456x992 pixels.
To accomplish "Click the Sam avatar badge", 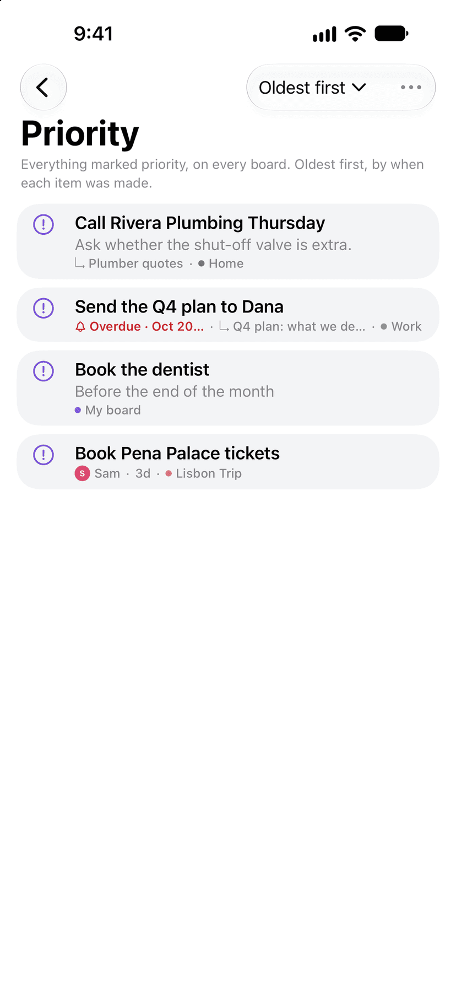I will (x=82, y=473).
